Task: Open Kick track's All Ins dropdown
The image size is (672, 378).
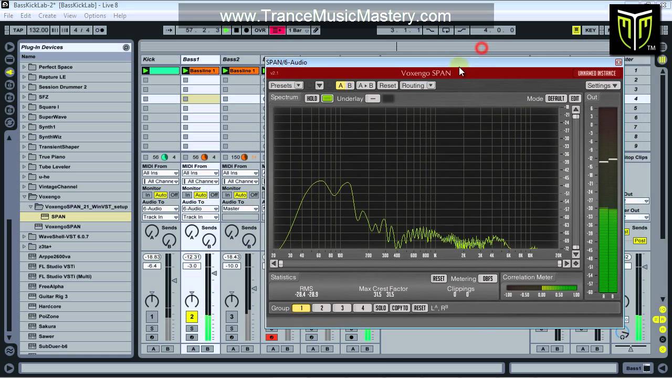Action: 161,173
